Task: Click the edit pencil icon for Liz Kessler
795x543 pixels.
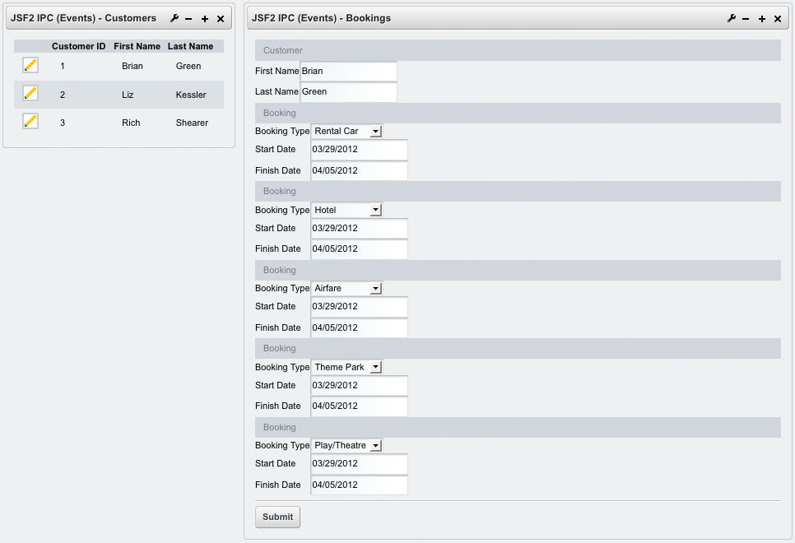Action: tap(30, 94)
